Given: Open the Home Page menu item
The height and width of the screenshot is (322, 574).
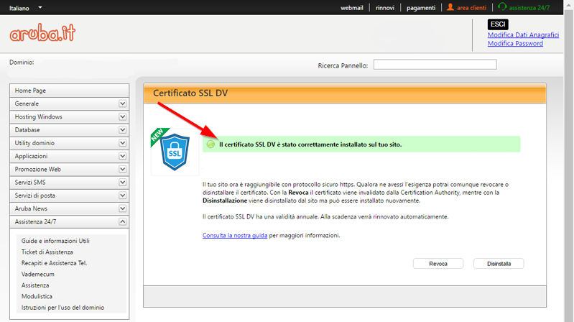Looking at the screenshot, I should (x=69, y=91).
